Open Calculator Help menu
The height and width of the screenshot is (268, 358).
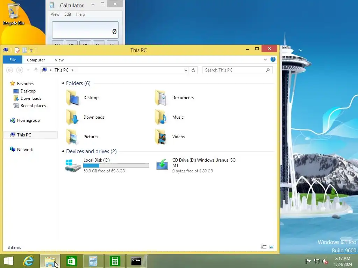coord(80,14)
